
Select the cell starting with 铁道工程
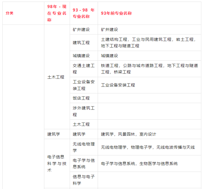[149, 69]
